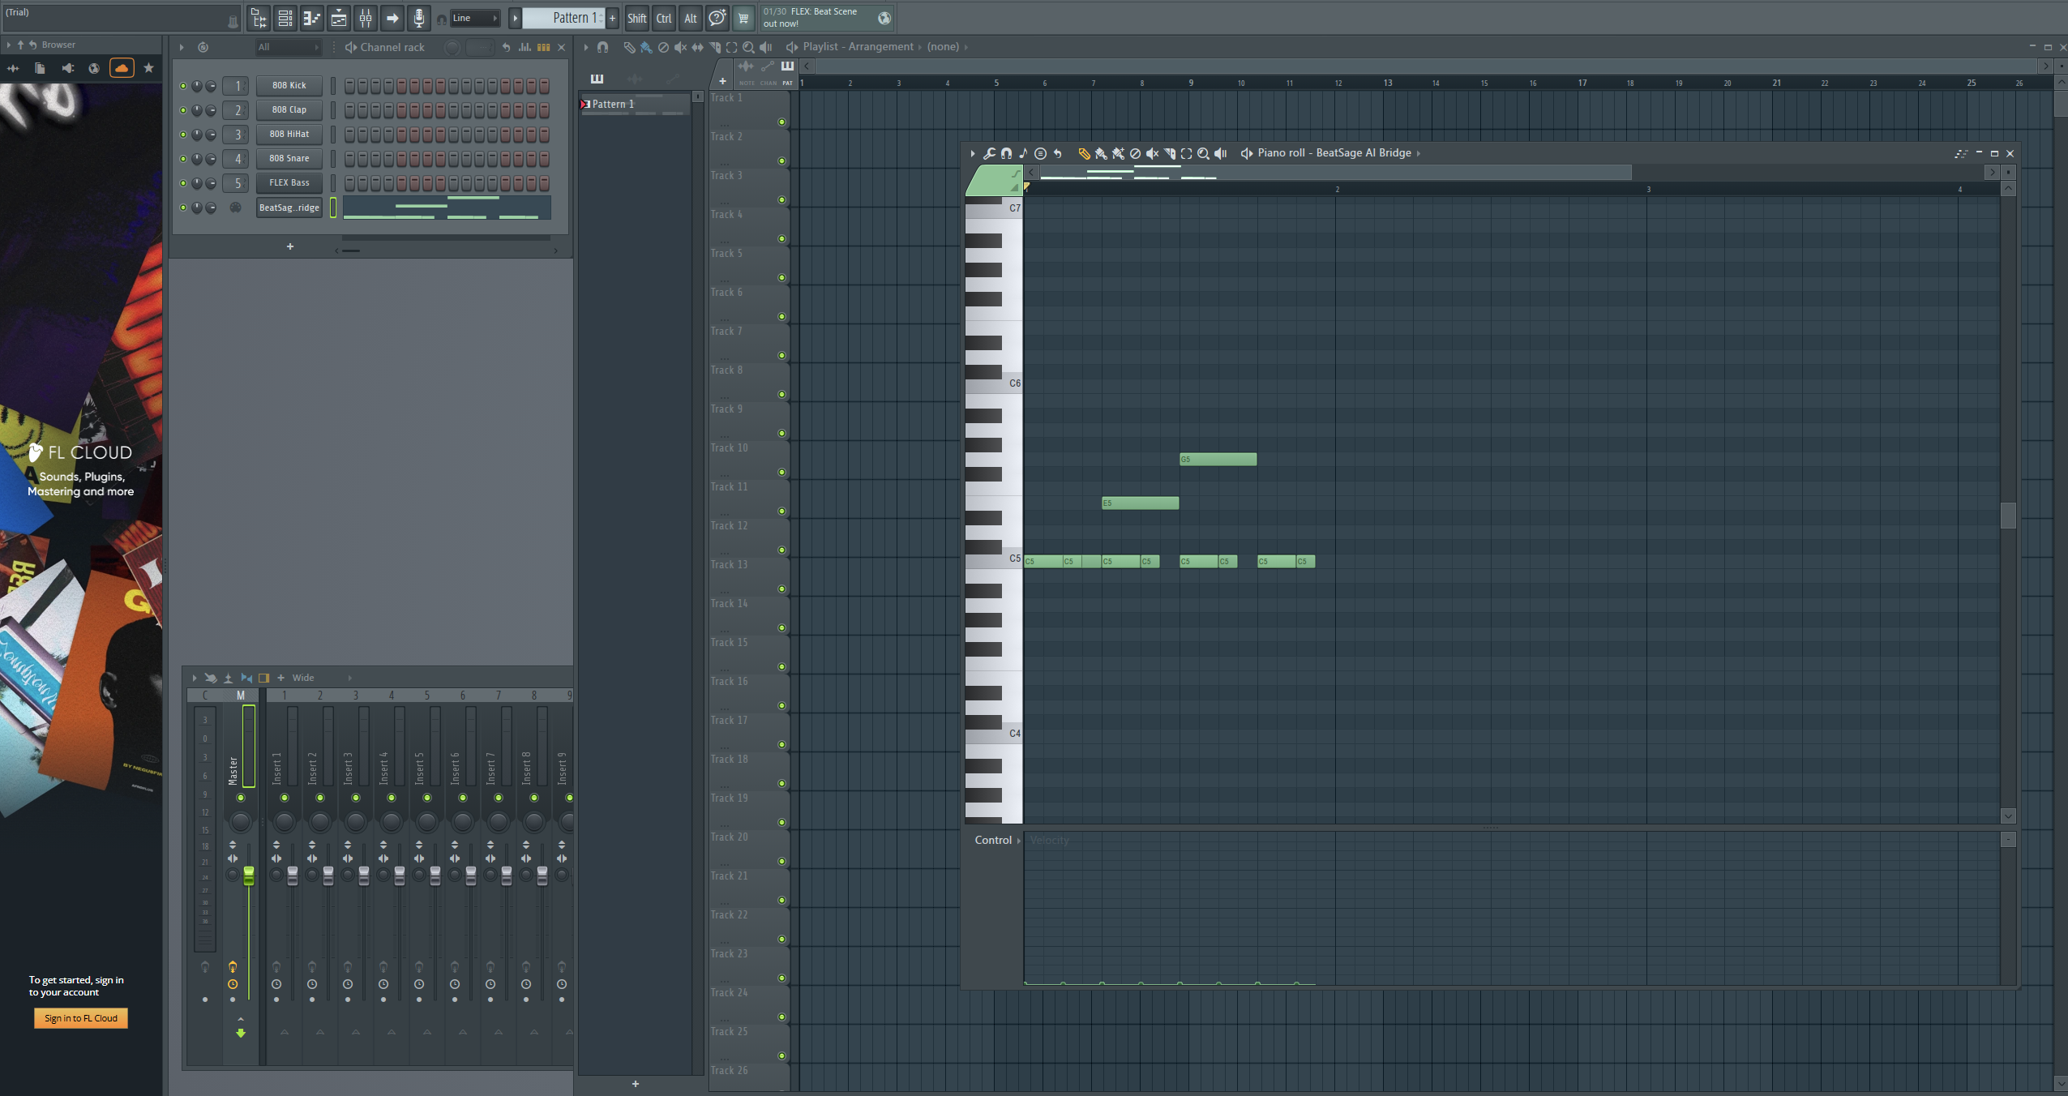Activate the Zoom tool in the Piano roll
The image size is (2068, 1096).
tap(1204, 153)
